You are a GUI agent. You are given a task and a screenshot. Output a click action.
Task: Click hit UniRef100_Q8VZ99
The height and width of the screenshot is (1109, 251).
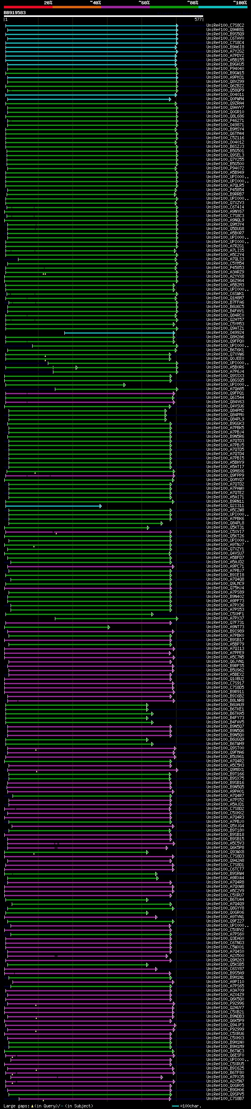[225, 81]
